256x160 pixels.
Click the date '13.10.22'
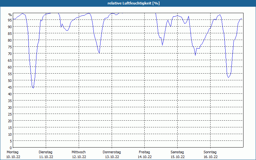[112, 157]
